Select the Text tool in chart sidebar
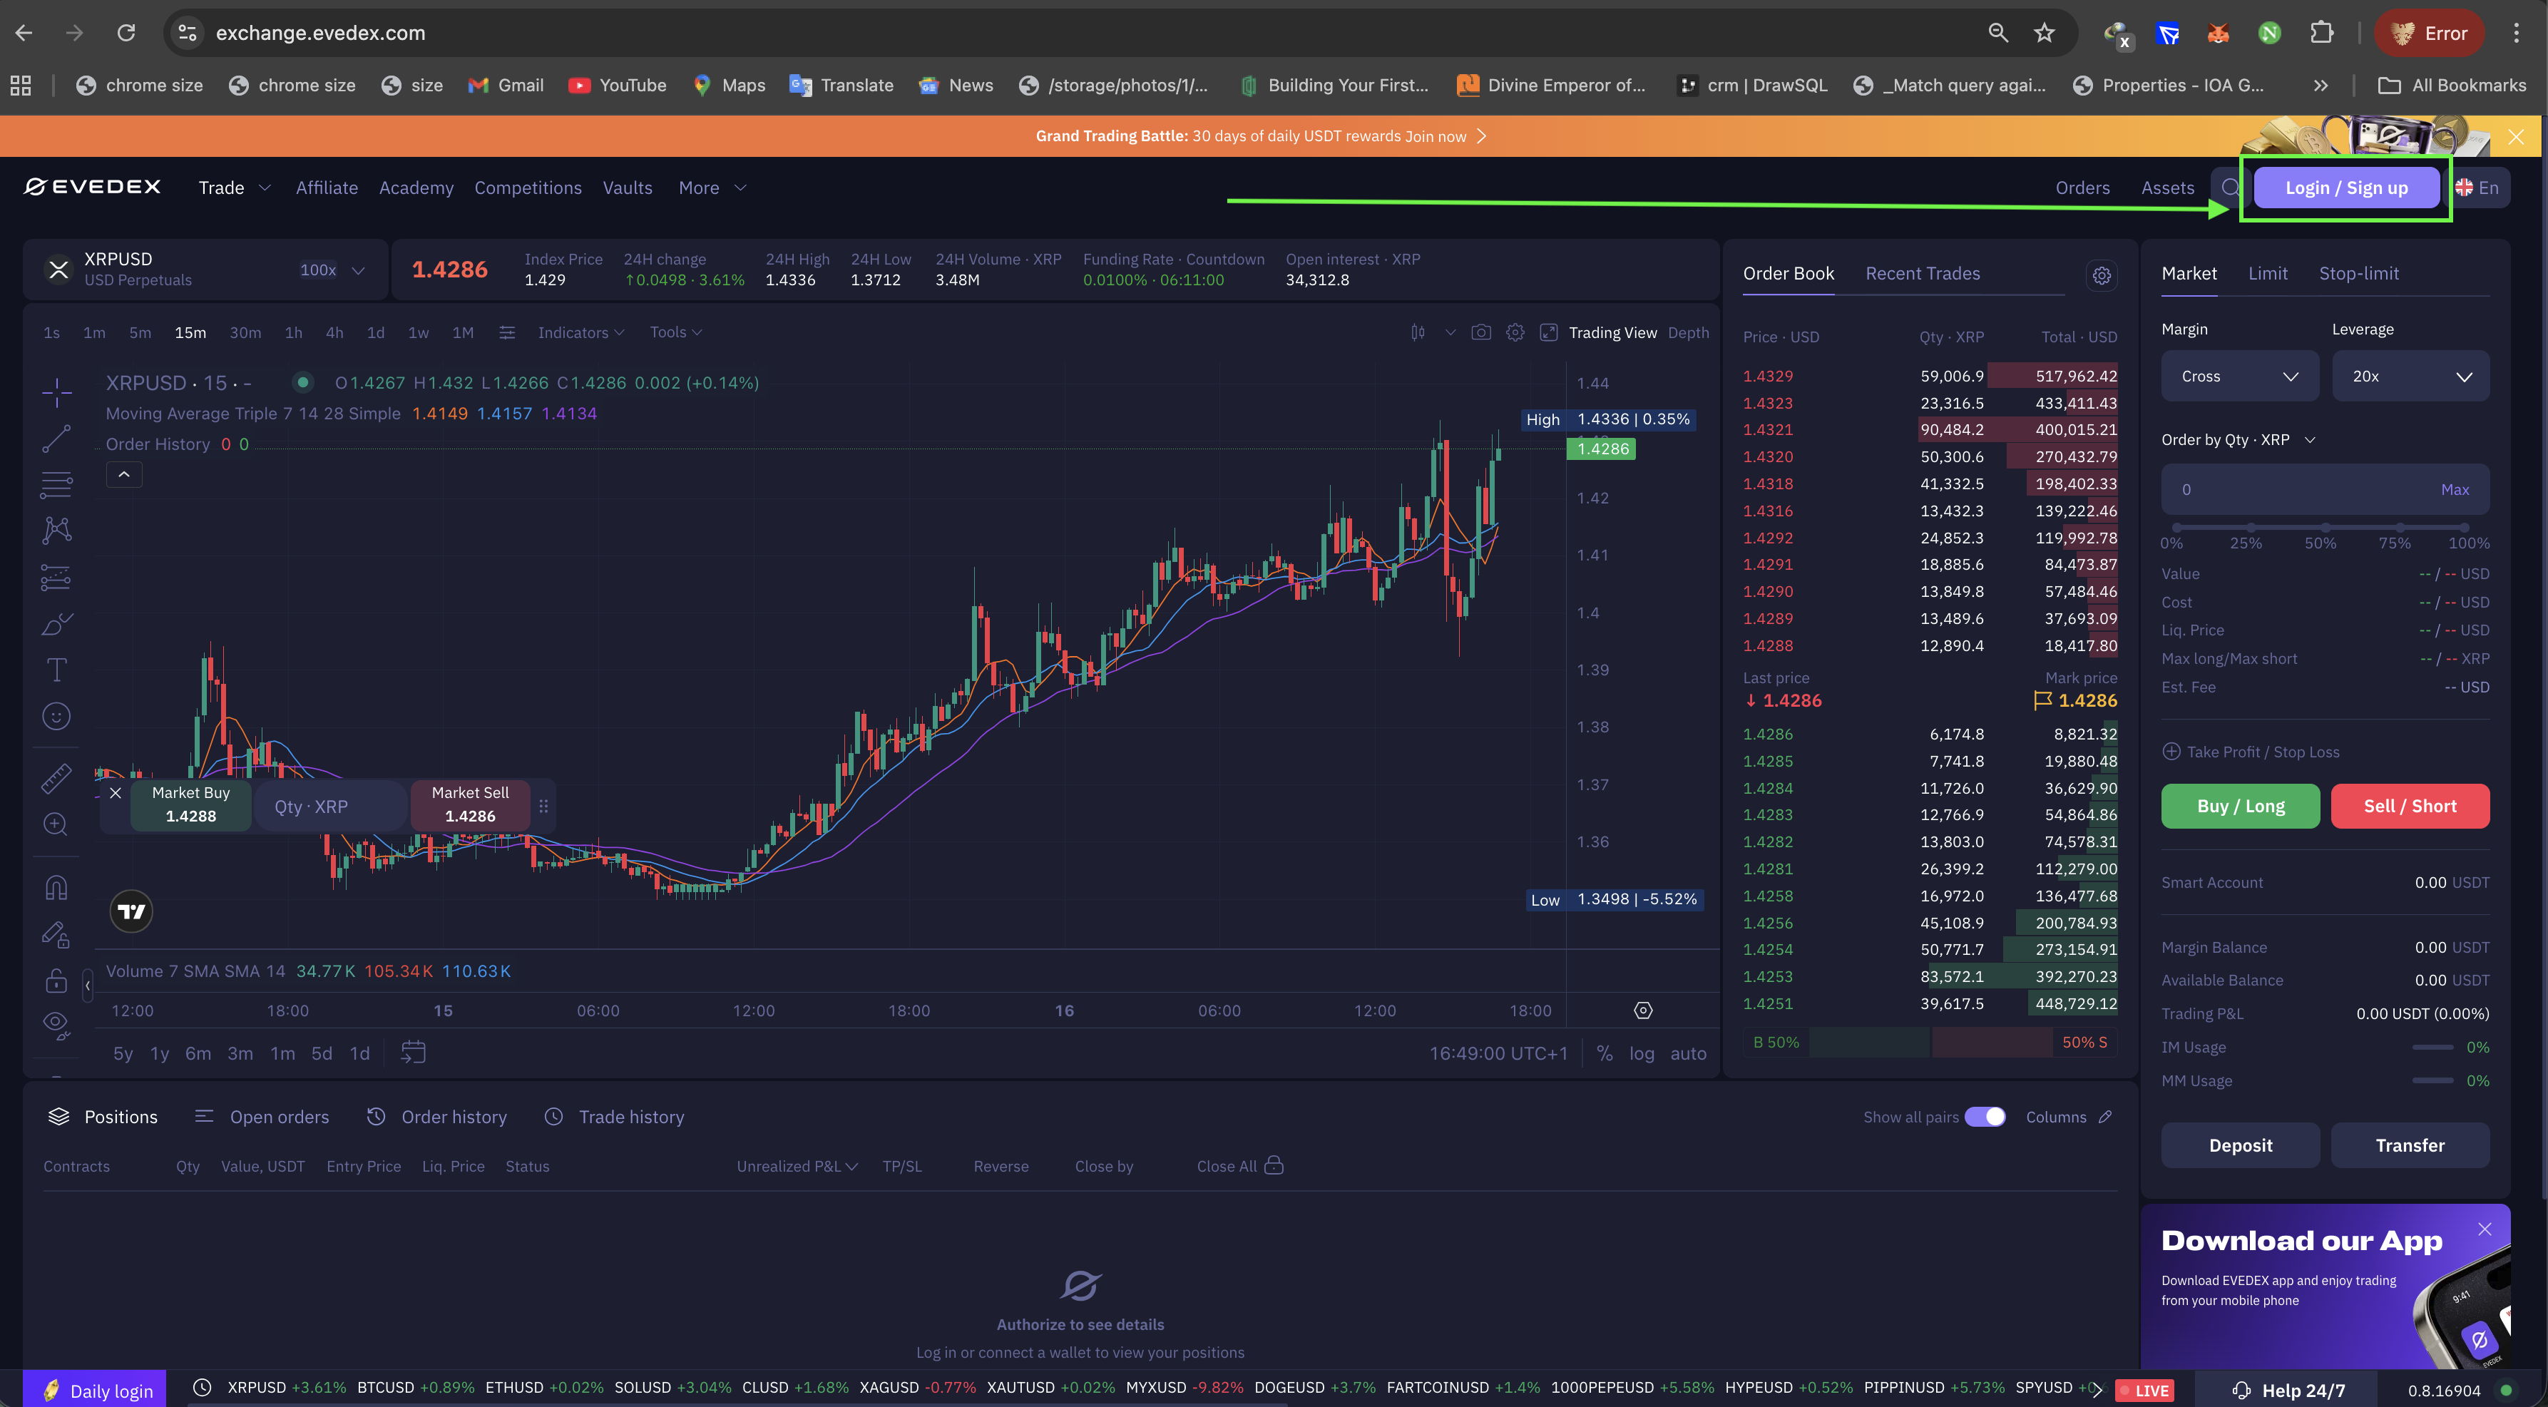Screen dimensions: 2548x1407 pyautogui.click(x=56, y=670)
